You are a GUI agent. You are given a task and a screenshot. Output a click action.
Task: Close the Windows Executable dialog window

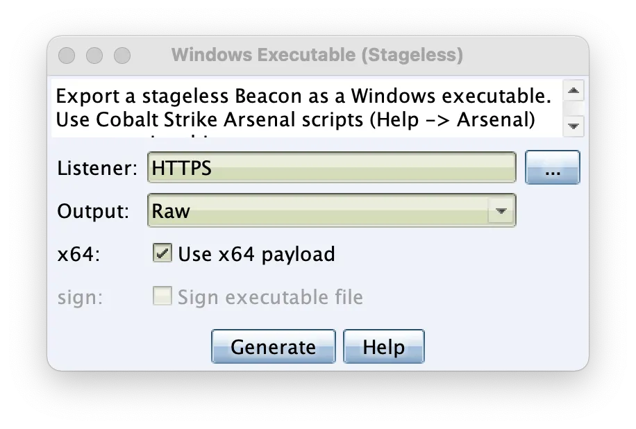tap(67, 55)
